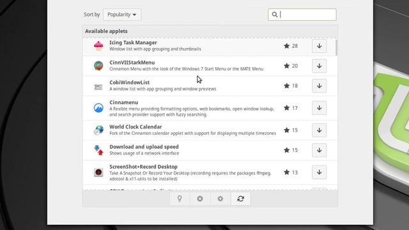Download the Download and upload speed applet
Screen dimensions: 409x230
(320, 150)
